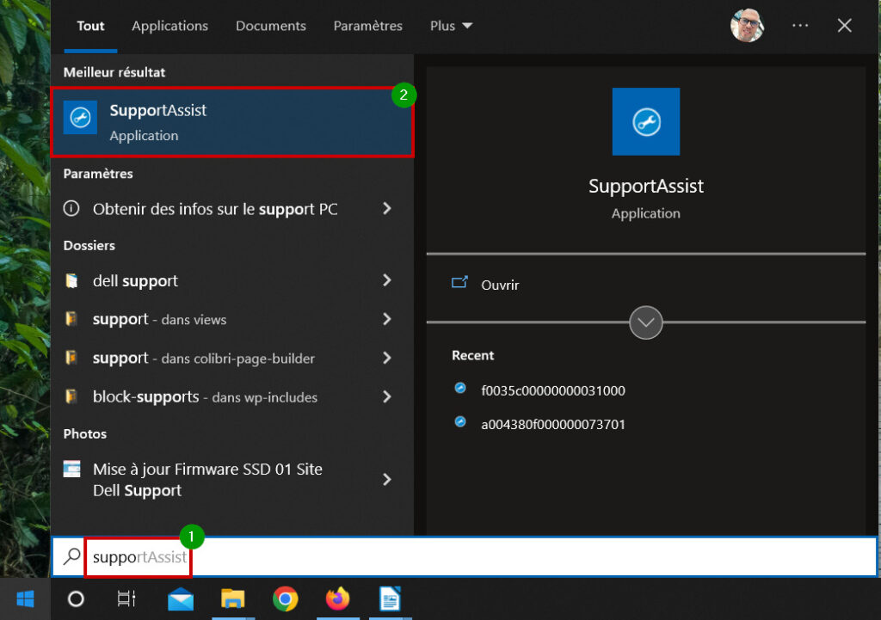Viewport: 881px width, 620px height.
Task: Open Task View from taskbar
Action: coord(126,599)
